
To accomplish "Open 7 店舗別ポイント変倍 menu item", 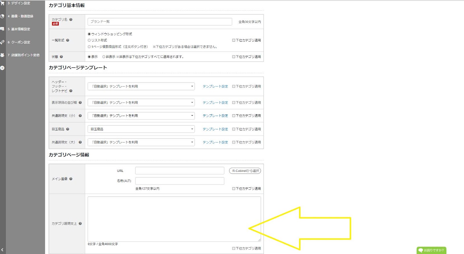I will pos(23,55).
